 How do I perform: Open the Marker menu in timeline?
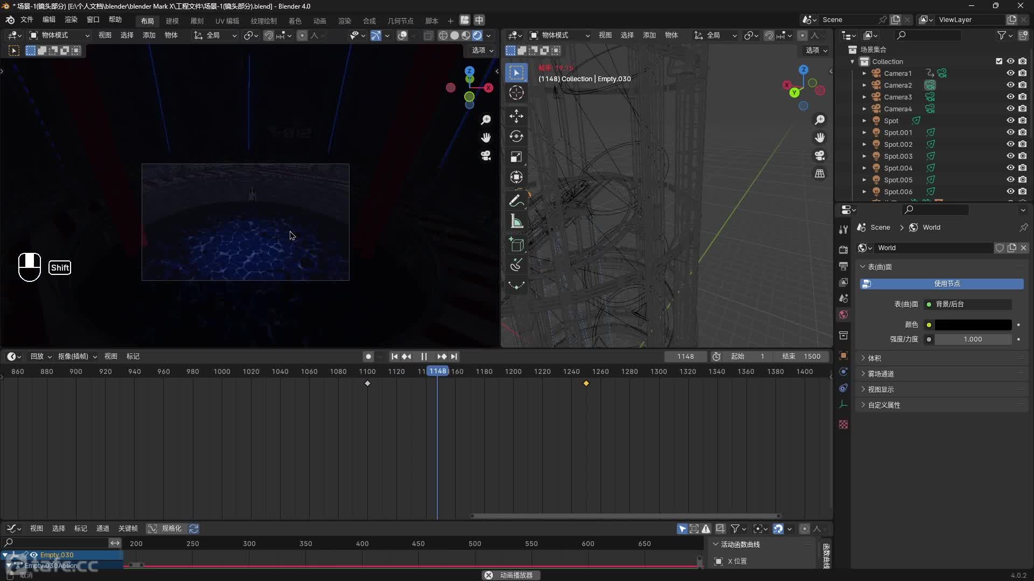133,357
